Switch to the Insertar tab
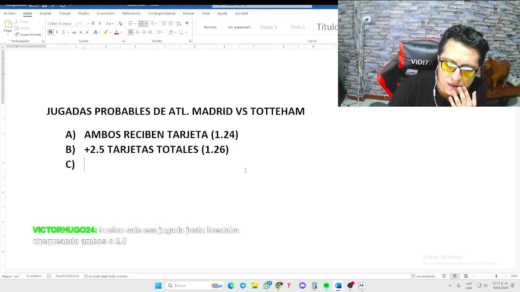520x292 pixels. 45,13
